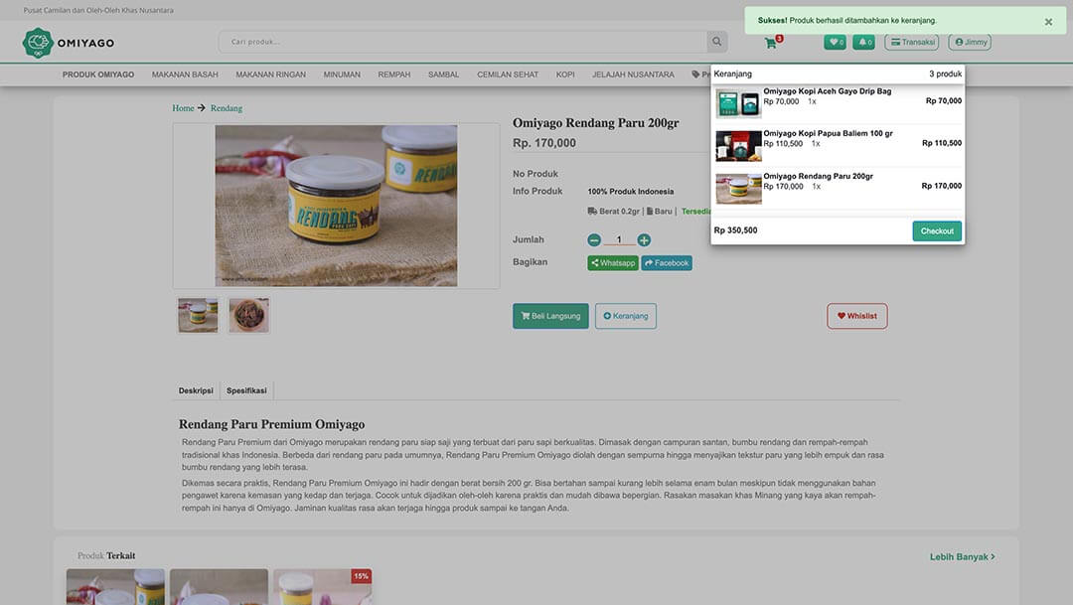The width and height of the screenshot is (1073, 605).
Task: Click the Omiyago logo
Action: (x=69, y=43)
